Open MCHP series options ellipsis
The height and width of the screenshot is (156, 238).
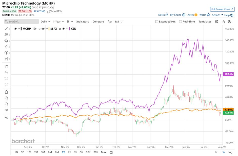coord(19,29)
